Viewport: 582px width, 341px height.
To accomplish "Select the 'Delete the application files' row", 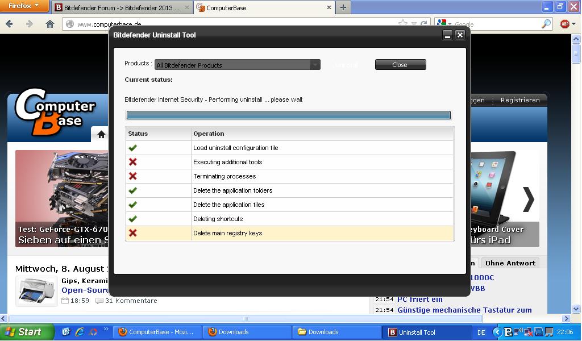I will (x=289, y=205).
